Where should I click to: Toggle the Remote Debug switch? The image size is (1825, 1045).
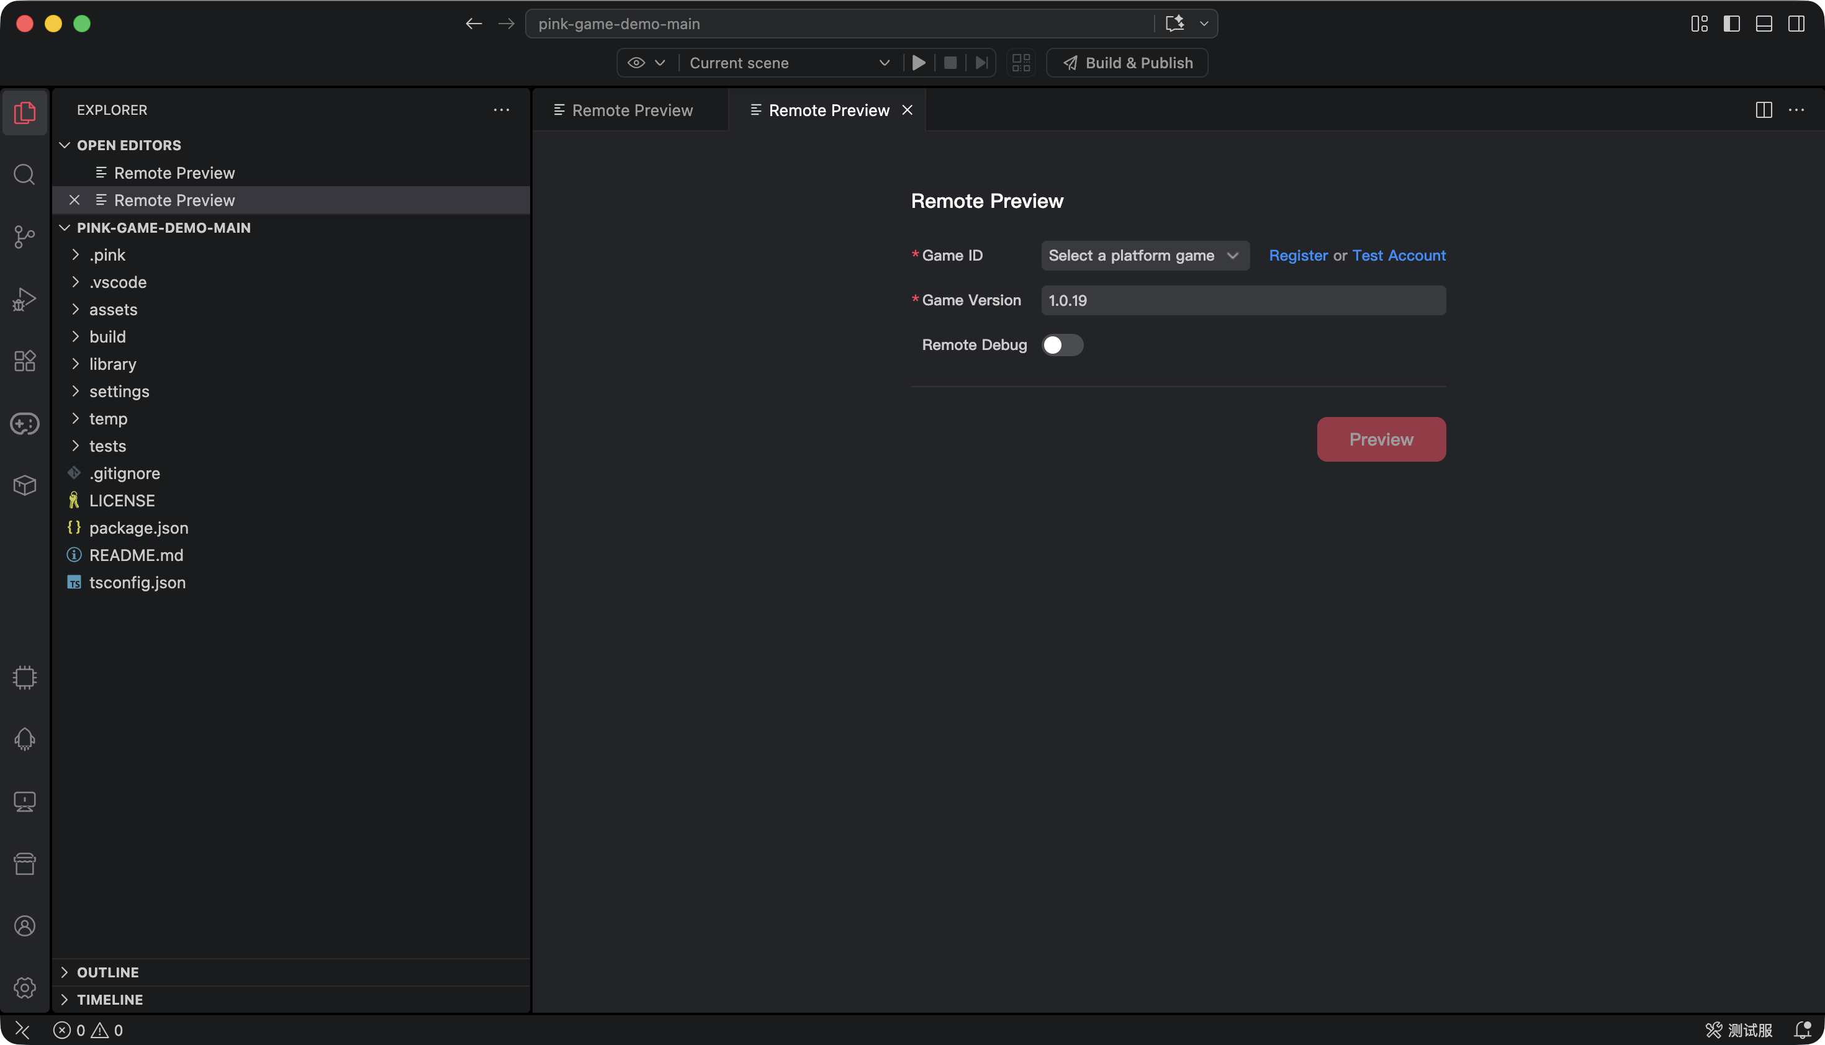pyautogui.click(x=1063, y=345)
